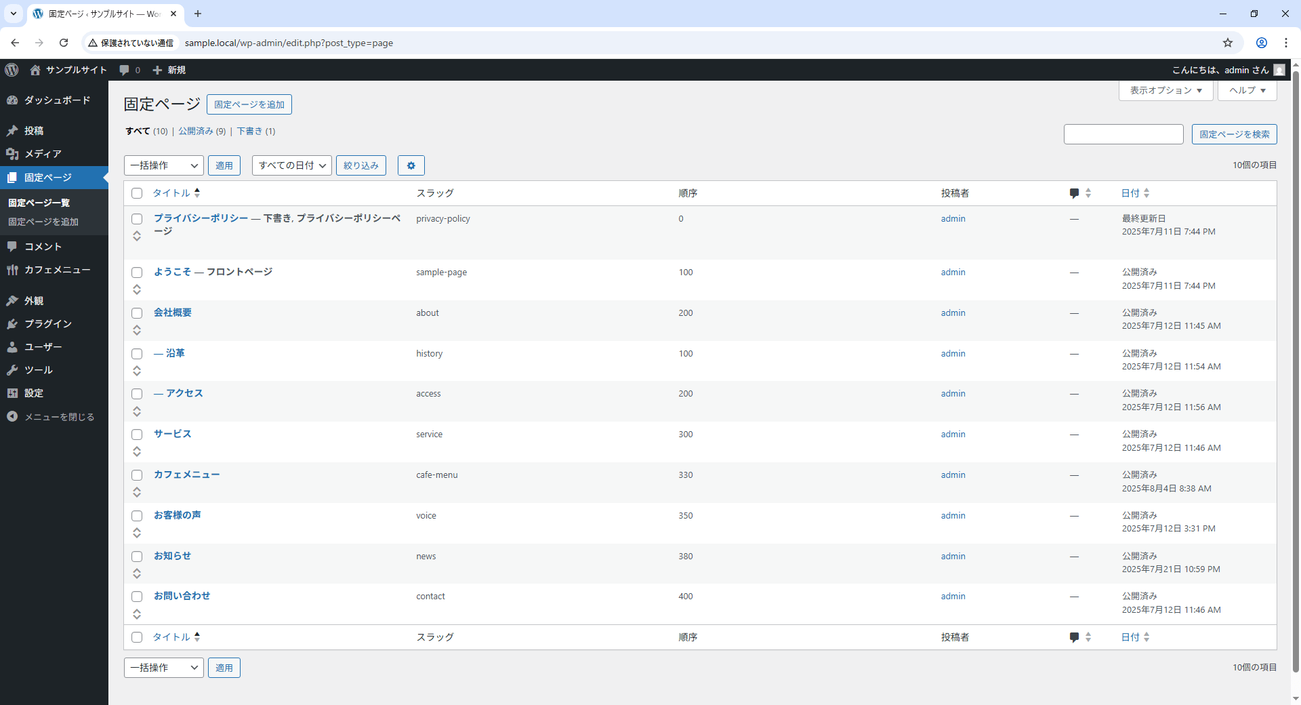
Task: Click the ツール wrench icon
Action: (x=12, y=370)
